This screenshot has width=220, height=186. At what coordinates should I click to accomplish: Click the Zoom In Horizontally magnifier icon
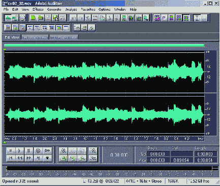(64, 151)
